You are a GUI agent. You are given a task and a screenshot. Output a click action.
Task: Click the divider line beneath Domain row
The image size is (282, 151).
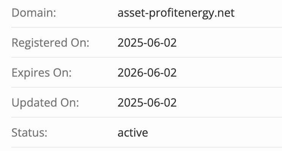(147, 27)
